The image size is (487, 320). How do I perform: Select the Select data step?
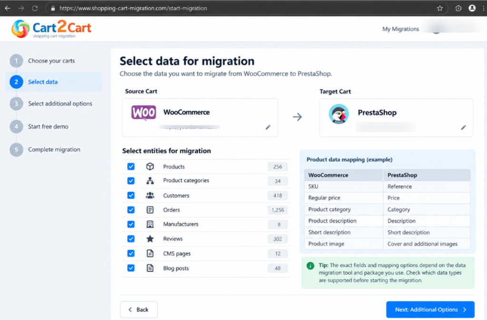tap(54, 82)
